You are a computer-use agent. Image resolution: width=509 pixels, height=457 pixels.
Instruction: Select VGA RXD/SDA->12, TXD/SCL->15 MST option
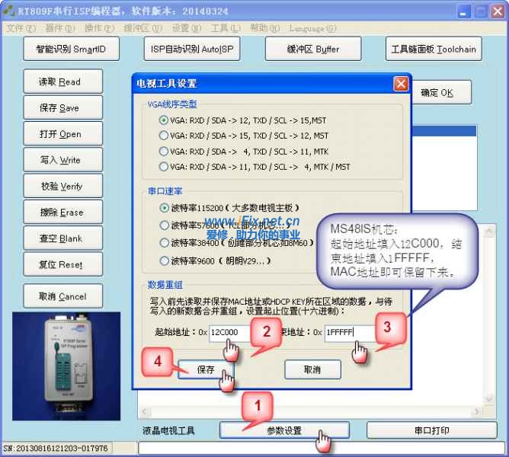(163, 120)
